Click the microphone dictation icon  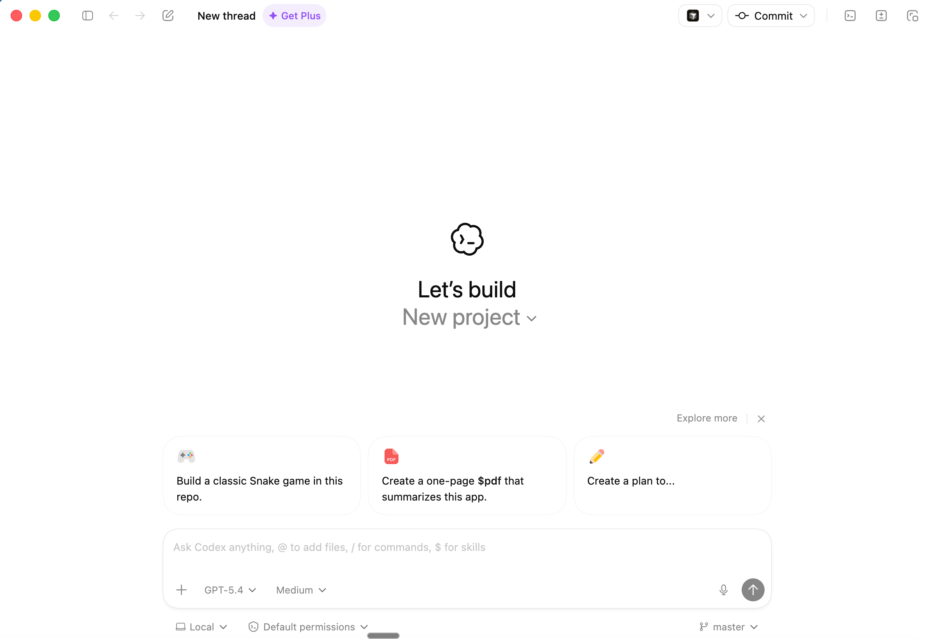pos(724,590)
